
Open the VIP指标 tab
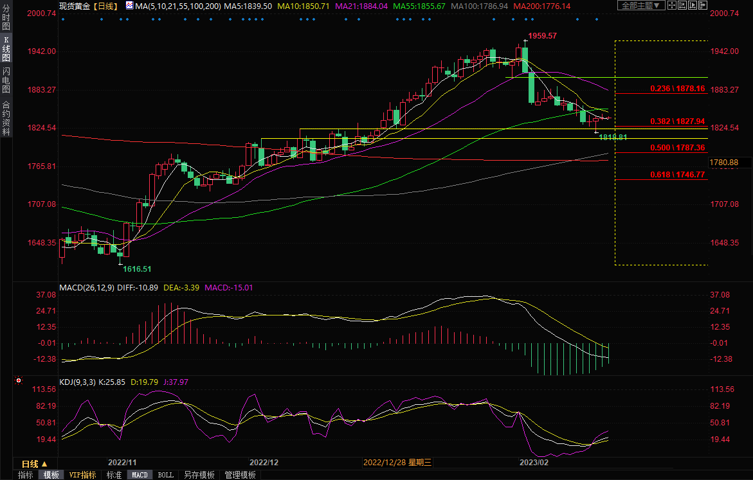click(83, 475)
